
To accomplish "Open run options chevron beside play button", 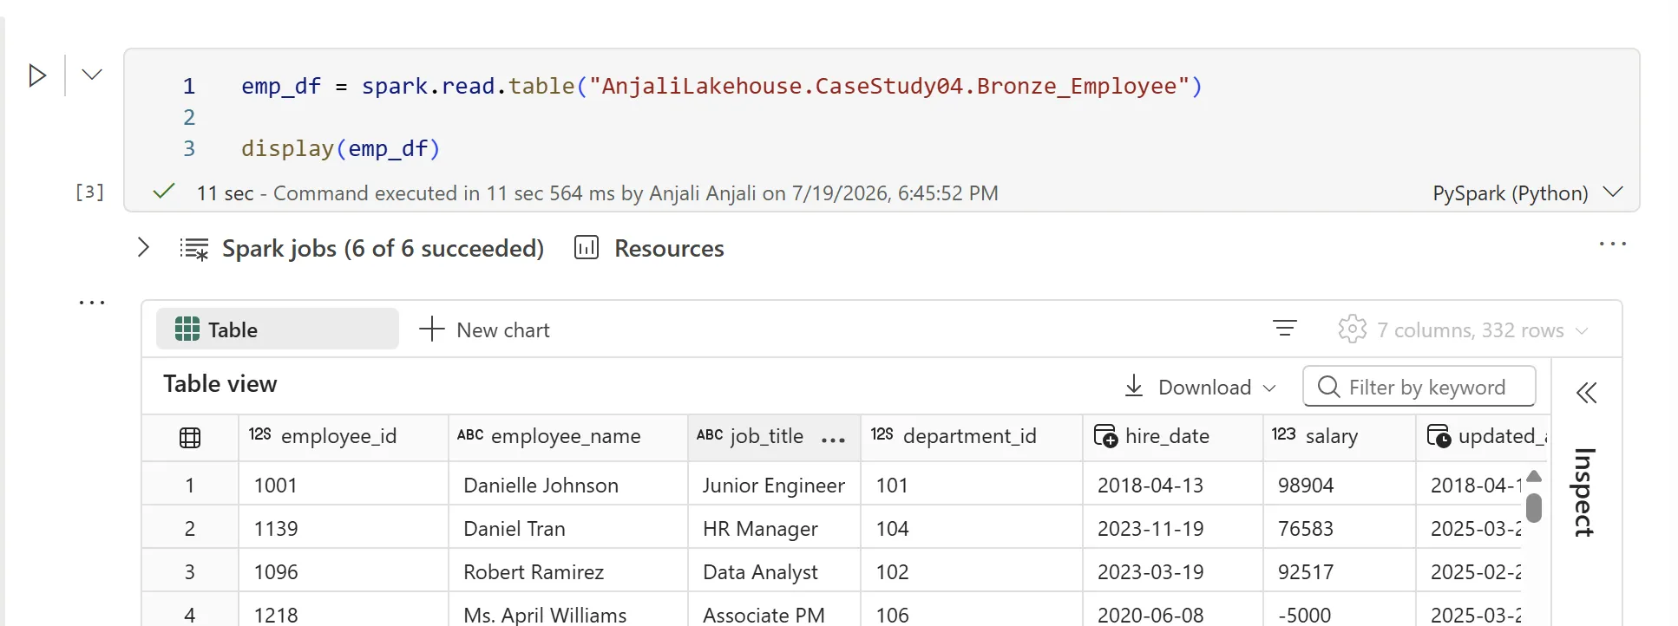I will [92, 75].
